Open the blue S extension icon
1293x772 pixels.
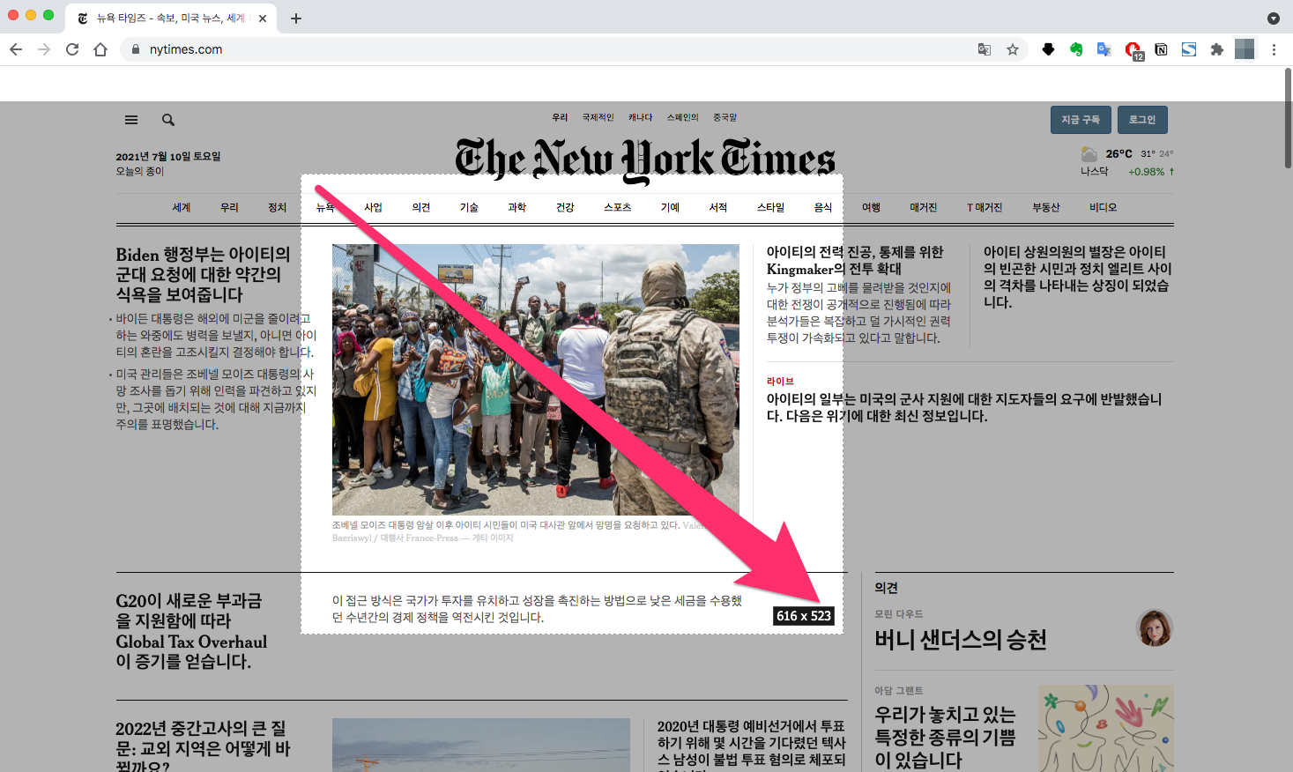coord(1189,49)
